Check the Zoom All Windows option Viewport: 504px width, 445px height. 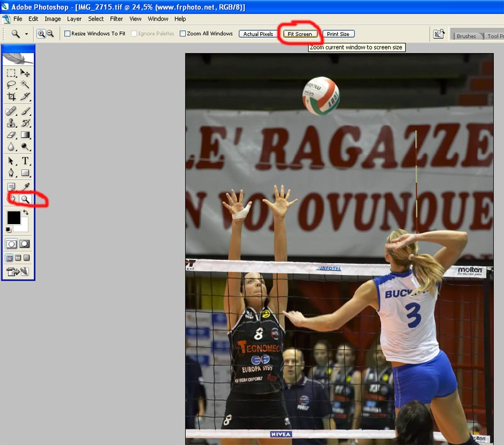[x=183, y=33]
